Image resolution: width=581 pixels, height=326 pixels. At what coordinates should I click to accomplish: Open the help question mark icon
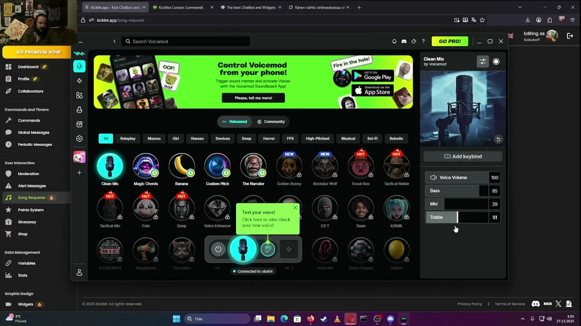(423, 41)
